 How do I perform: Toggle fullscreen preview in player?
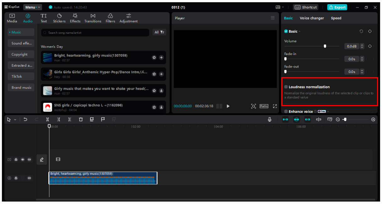pyautogui.click(x=275, y=106)
